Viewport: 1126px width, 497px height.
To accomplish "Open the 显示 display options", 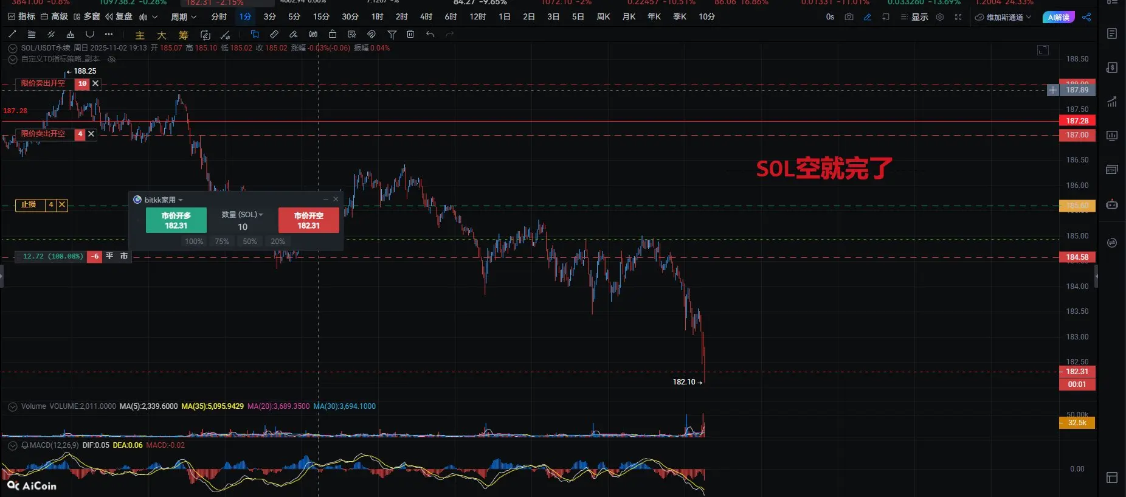I will click(914, 17).
